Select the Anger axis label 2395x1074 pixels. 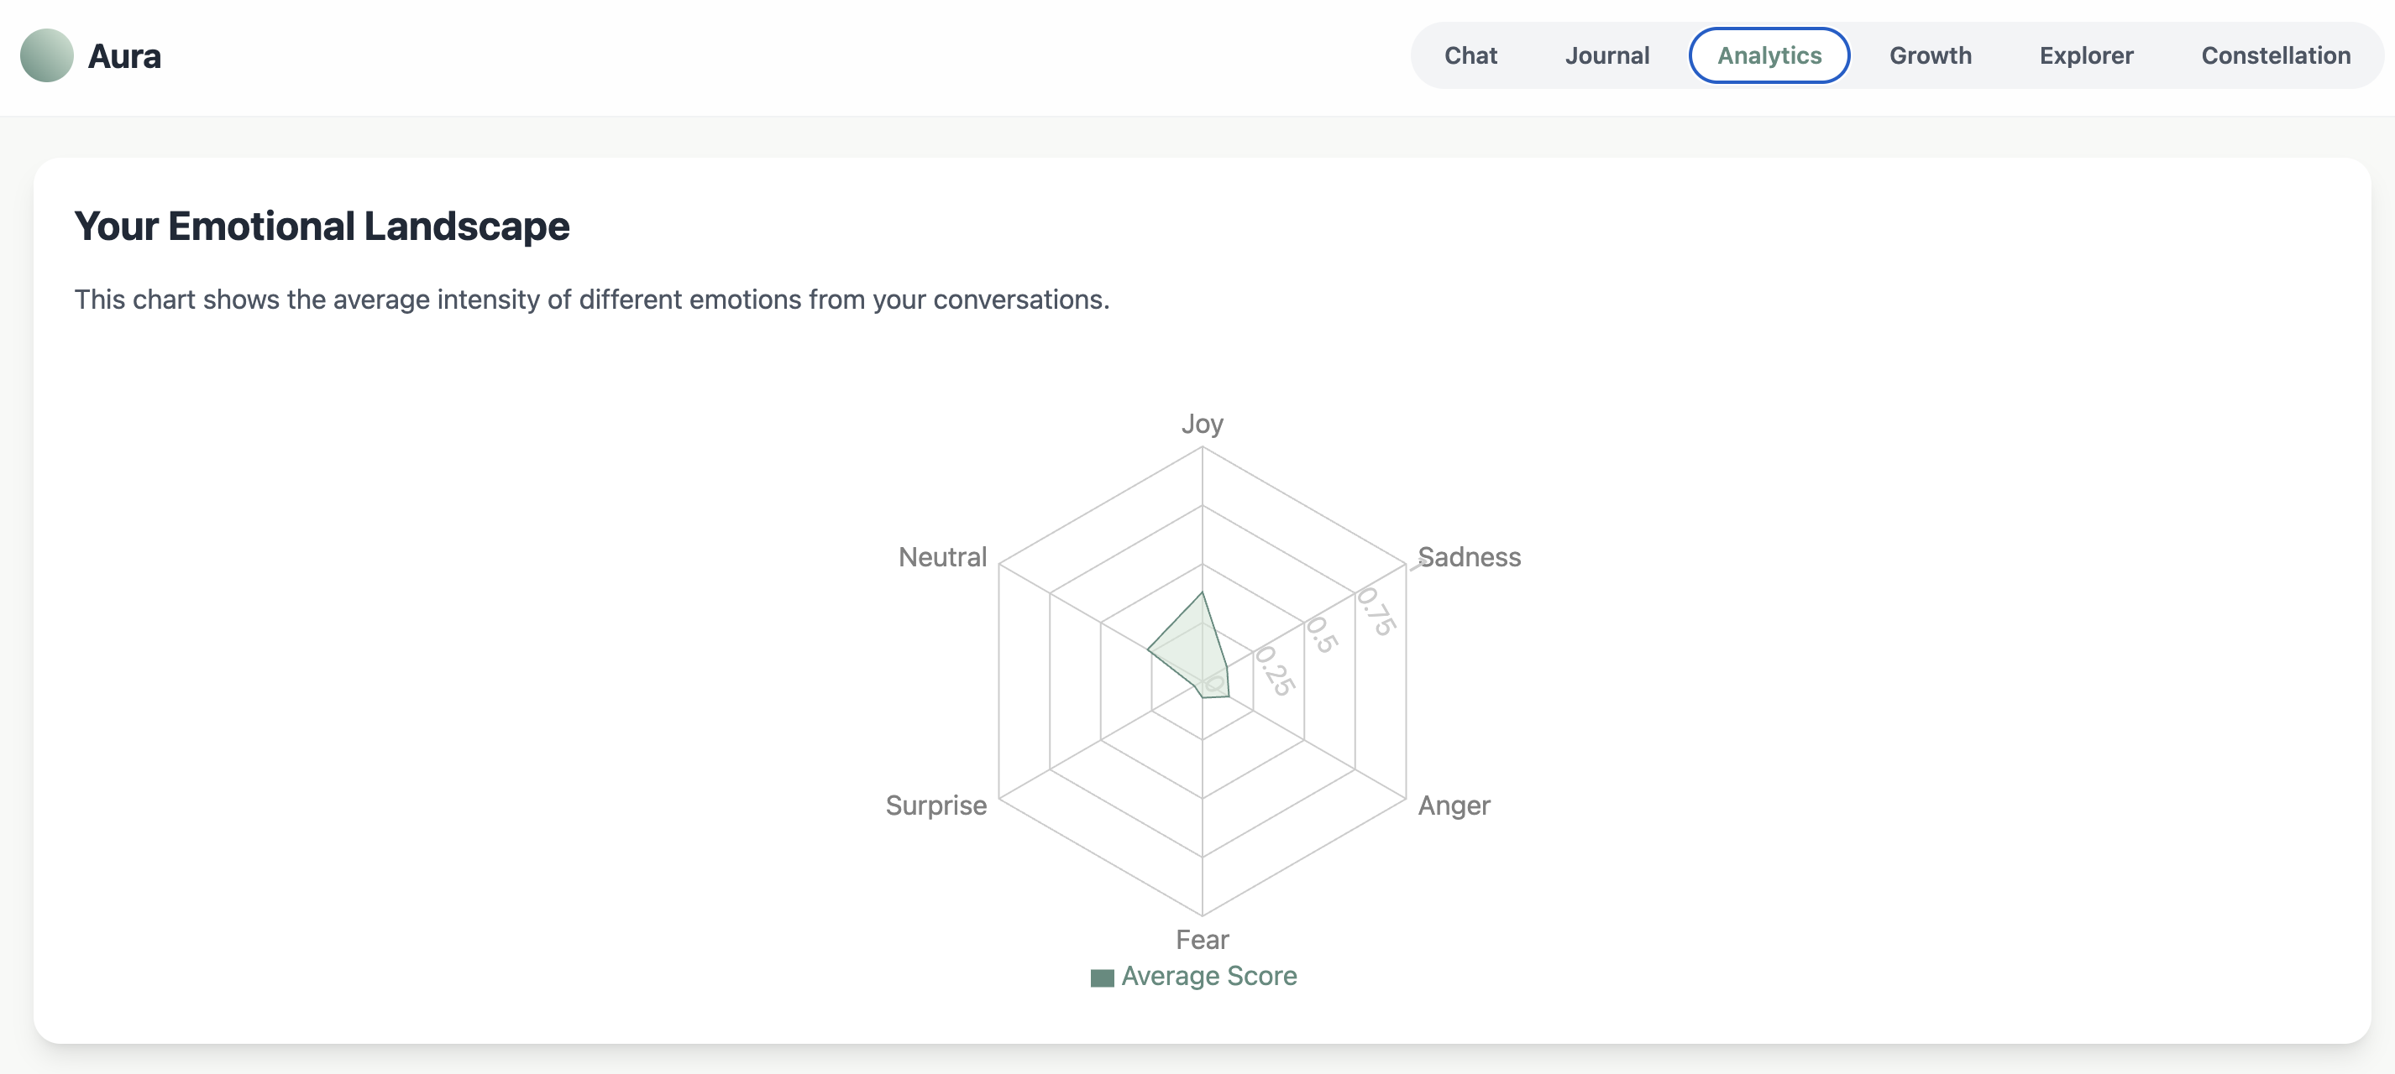[x=1453, y=805]
